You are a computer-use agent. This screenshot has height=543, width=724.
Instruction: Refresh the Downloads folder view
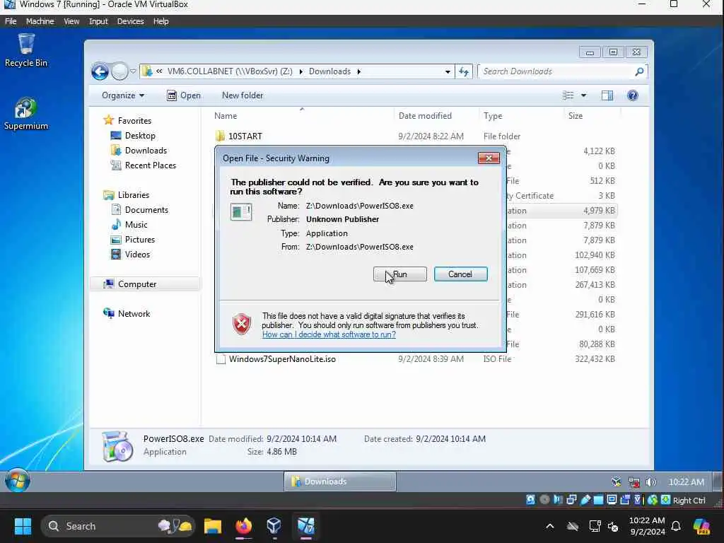(x=464, y=71)
